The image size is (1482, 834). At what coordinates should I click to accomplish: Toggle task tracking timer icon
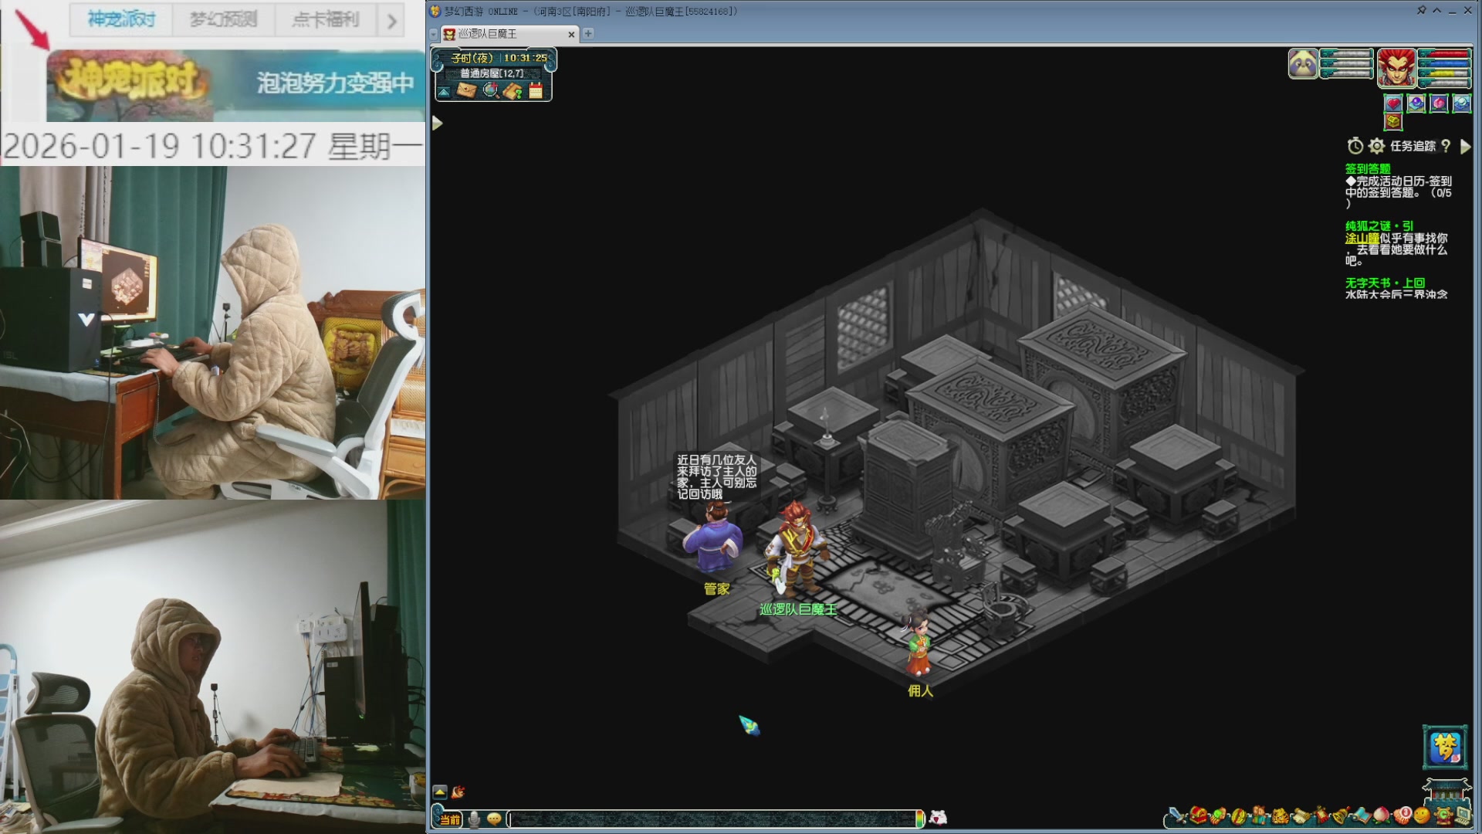(1355, 146)
